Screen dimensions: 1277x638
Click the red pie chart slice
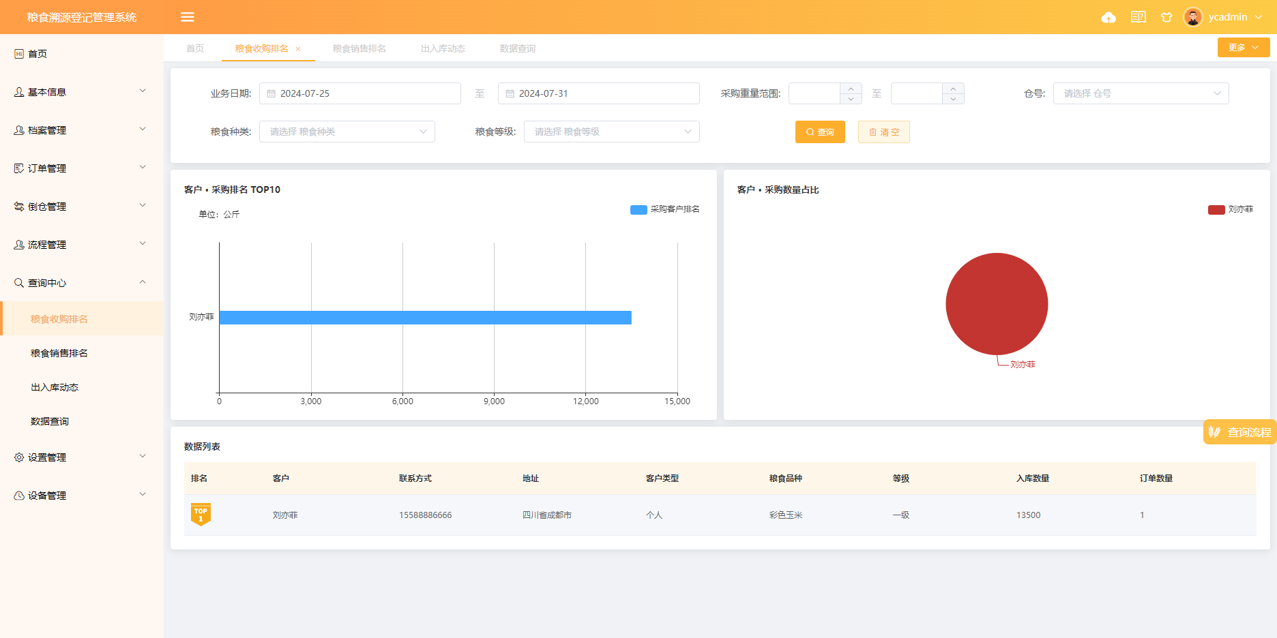[x=997, y=304]
